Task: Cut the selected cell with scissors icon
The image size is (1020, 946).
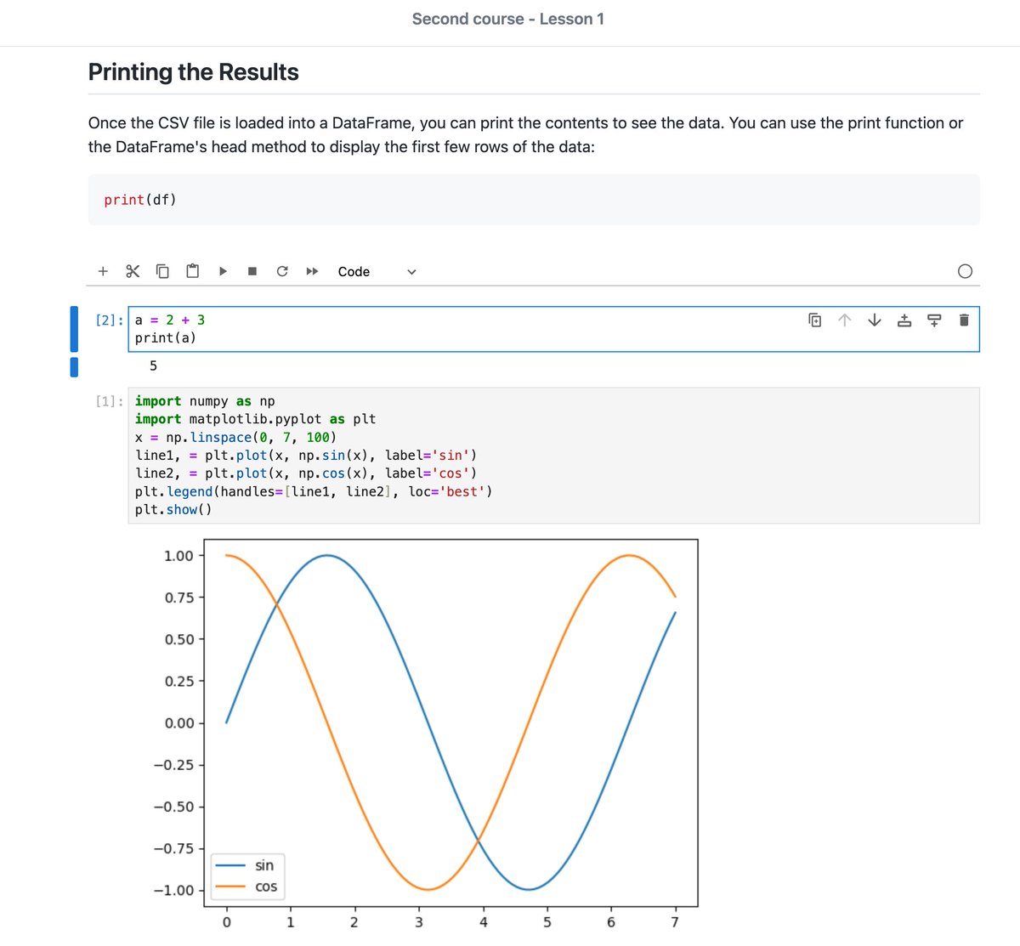Action: (133, 271)
